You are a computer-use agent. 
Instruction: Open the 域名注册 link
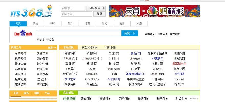[x=42, y=64]
